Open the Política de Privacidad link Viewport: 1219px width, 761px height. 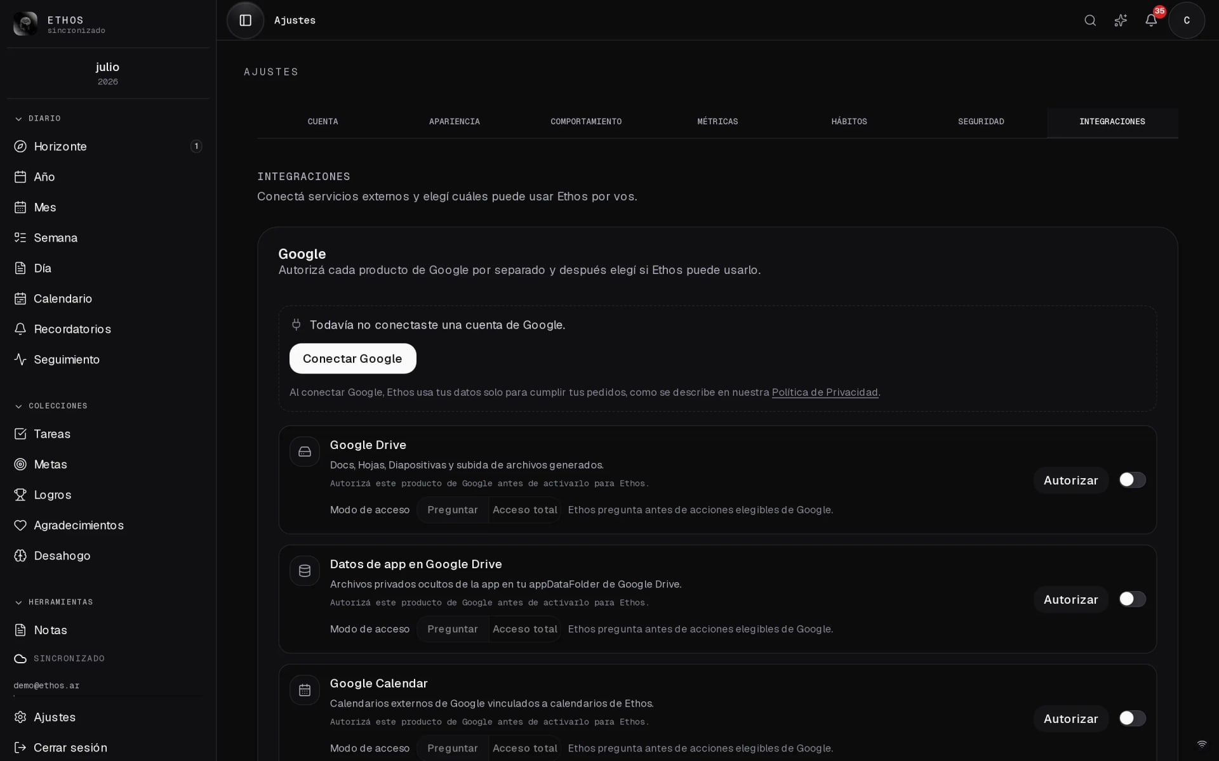point(825,393)
